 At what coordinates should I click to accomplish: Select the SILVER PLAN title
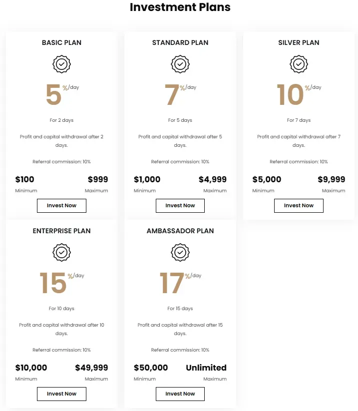tap(299, 43)
